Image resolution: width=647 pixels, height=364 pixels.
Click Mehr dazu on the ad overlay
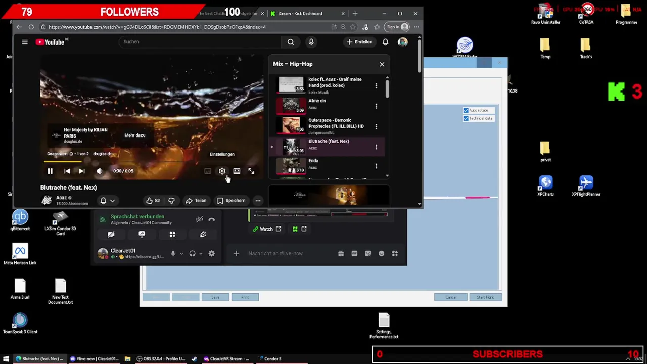pyautogui.click(x=135, y=135)
